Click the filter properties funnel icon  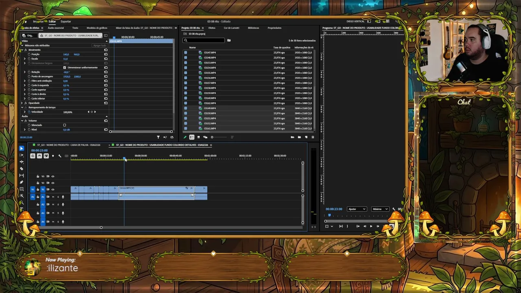158,137
